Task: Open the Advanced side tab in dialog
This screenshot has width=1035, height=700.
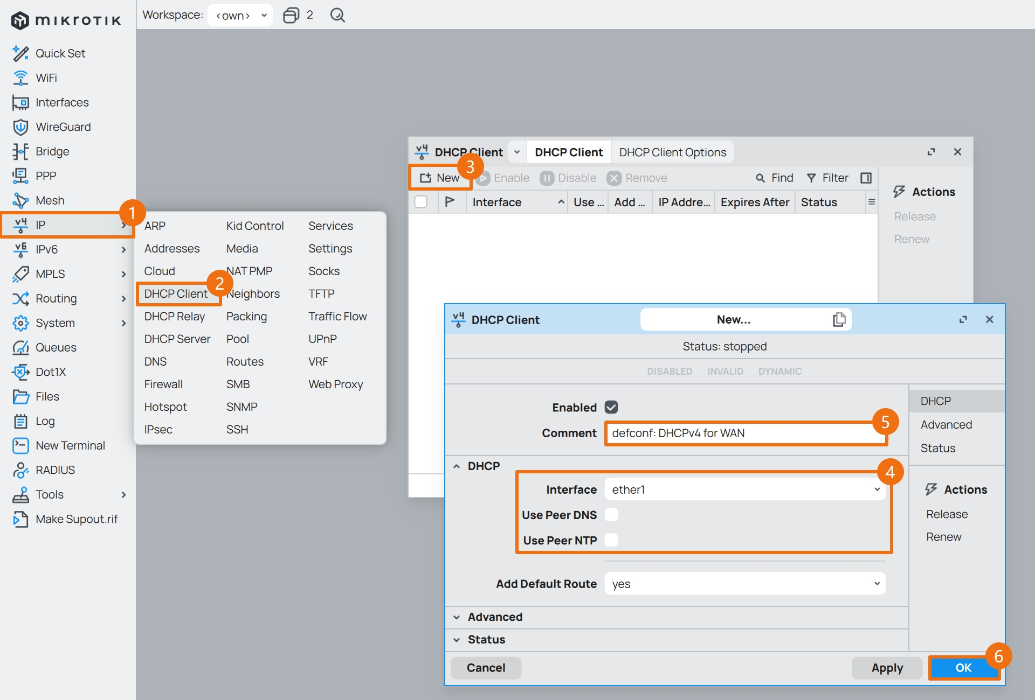Action: click(x=946, y=425)
